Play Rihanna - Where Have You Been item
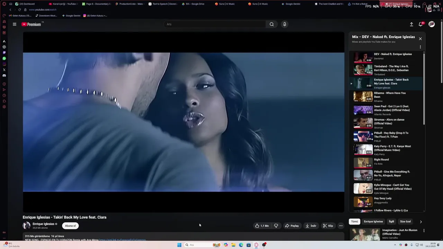Screen dimensions: 443x249 (x=386, y=97)
